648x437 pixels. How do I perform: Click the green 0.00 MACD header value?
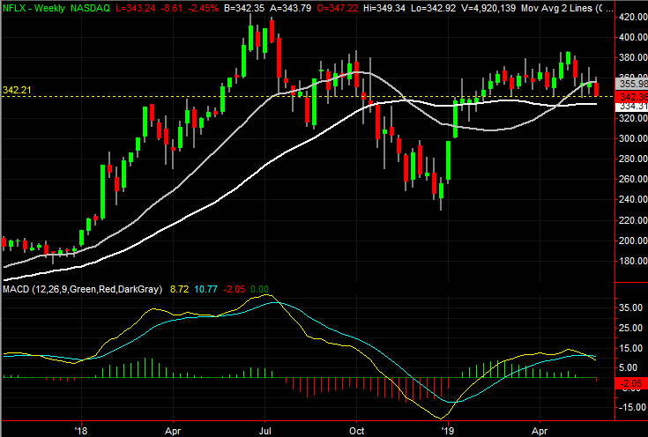(x=259, y=289)
